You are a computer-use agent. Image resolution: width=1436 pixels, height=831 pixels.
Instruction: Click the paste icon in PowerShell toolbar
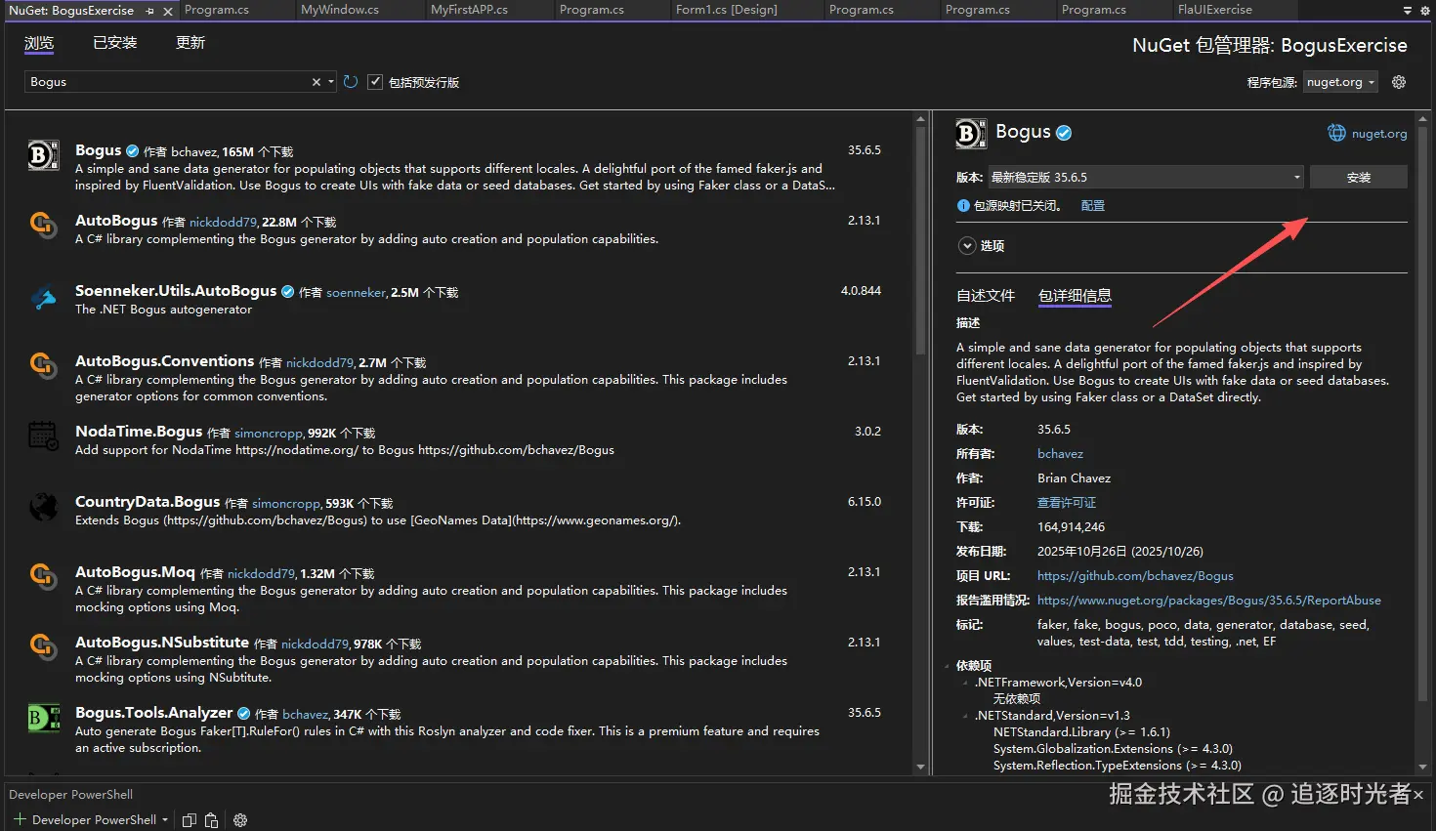211,820
